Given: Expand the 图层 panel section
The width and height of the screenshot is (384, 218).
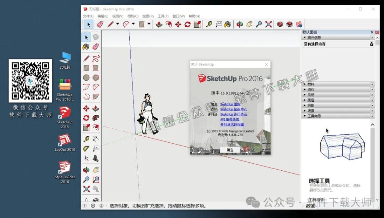Looking at the screenshot, I should (311, 100).
